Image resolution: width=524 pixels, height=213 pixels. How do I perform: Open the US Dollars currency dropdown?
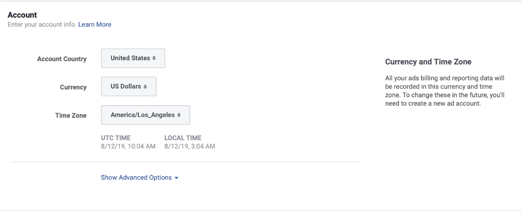click(128, 87)
